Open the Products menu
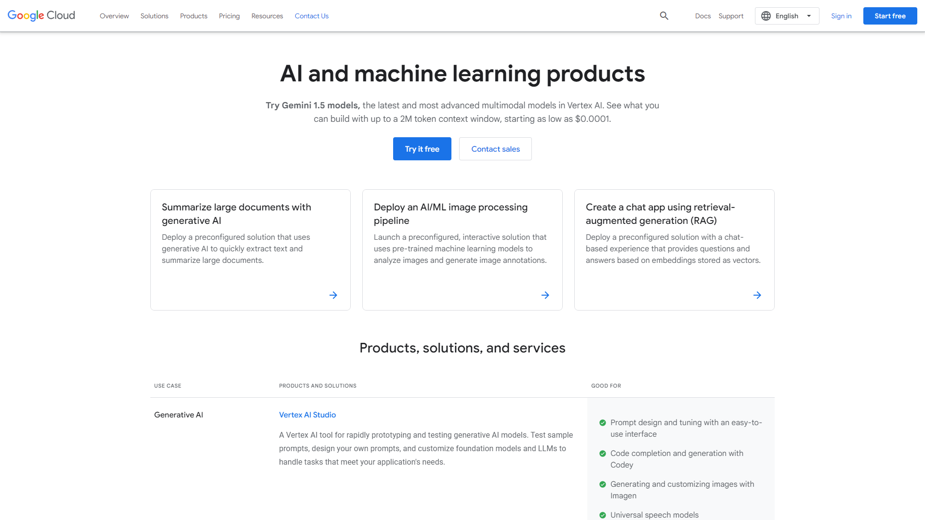This screenshot has width=925, height=520. click(x=193, y=16)
